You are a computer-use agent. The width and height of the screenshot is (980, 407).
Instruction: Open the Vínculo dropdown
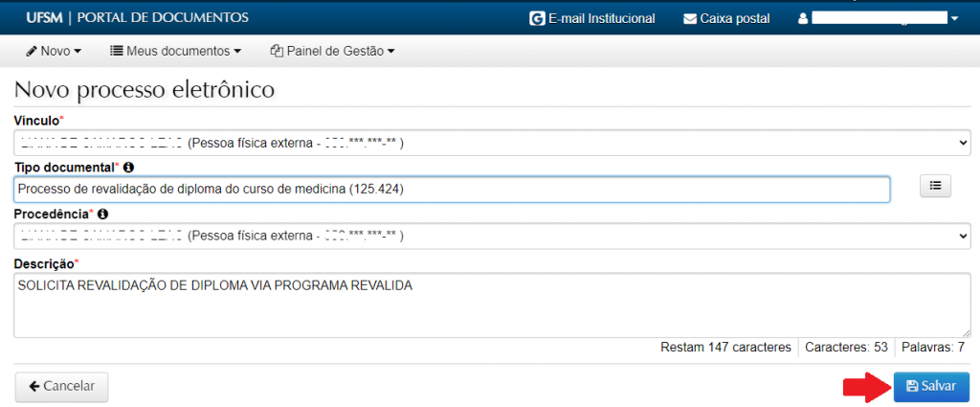point(492,143)
